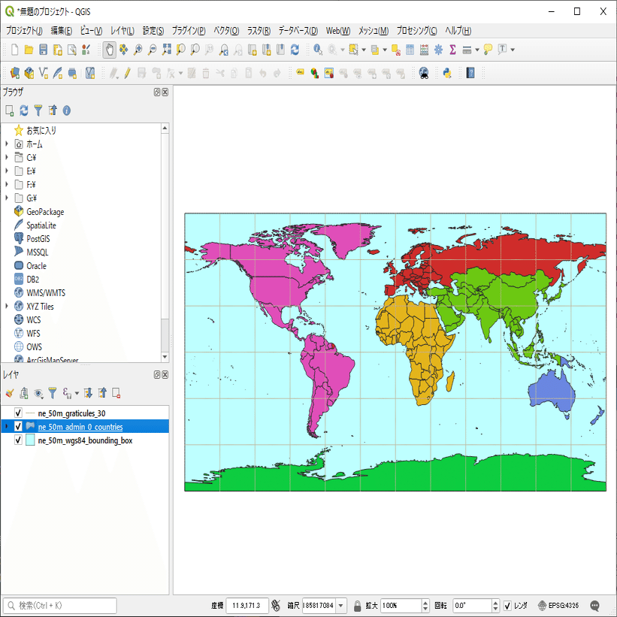Screen dimensions: 617x617
Task: Filter the browser with the funnel icon
Action: point(39,110)
